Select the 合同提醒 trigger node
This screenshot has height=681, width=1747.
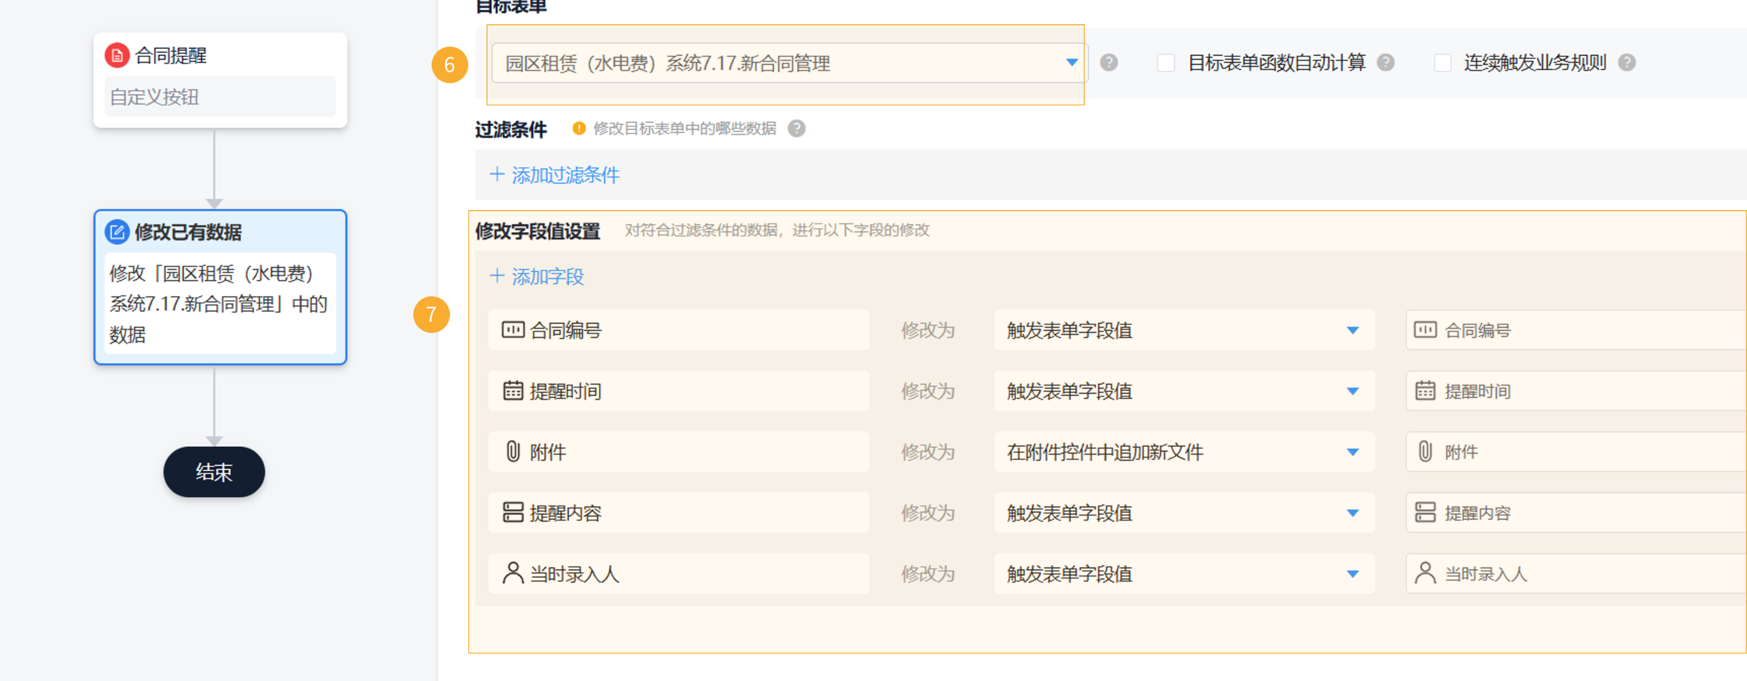click(220, 80)
